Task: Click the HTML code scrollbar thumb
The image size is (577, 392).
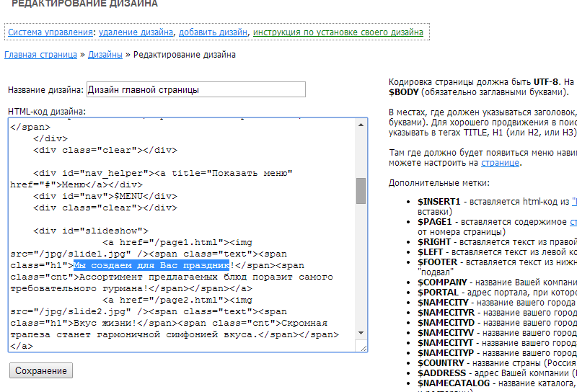Action: click(361, 191)
